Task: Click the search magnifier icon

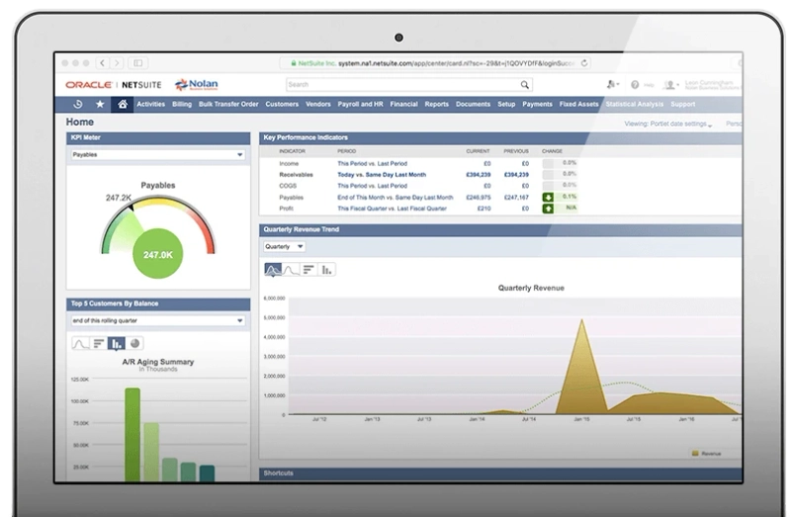Action: pos(525,85)
